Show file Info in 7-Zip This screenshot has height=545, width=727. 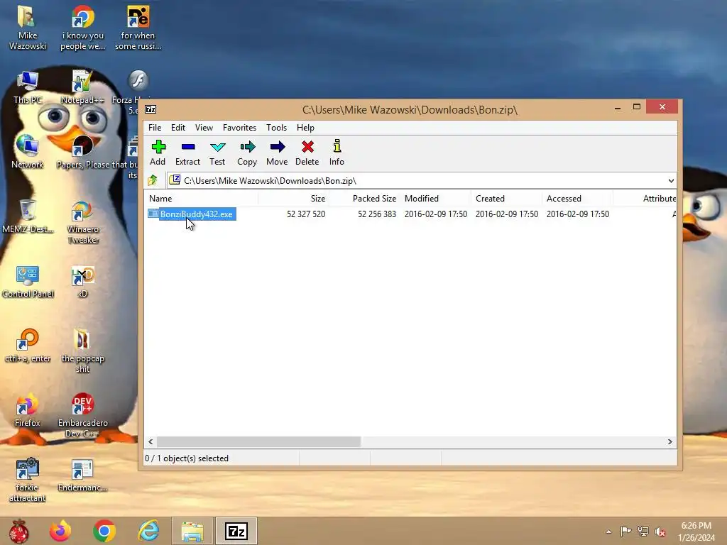click(x=337, y=153)
